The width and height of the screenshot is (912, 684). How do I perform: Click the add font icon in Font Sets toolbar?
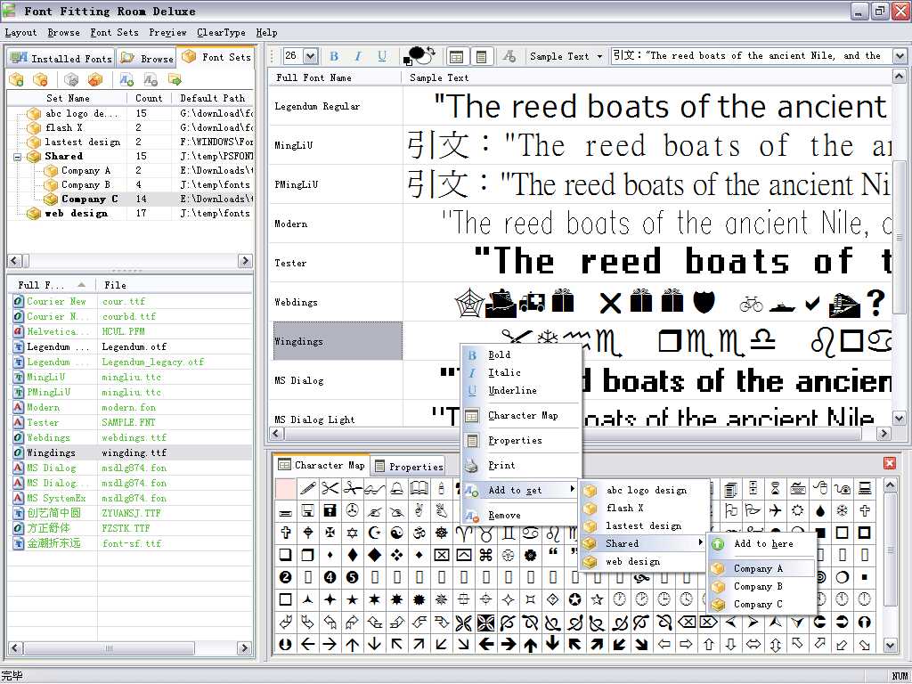pos(126,79)
